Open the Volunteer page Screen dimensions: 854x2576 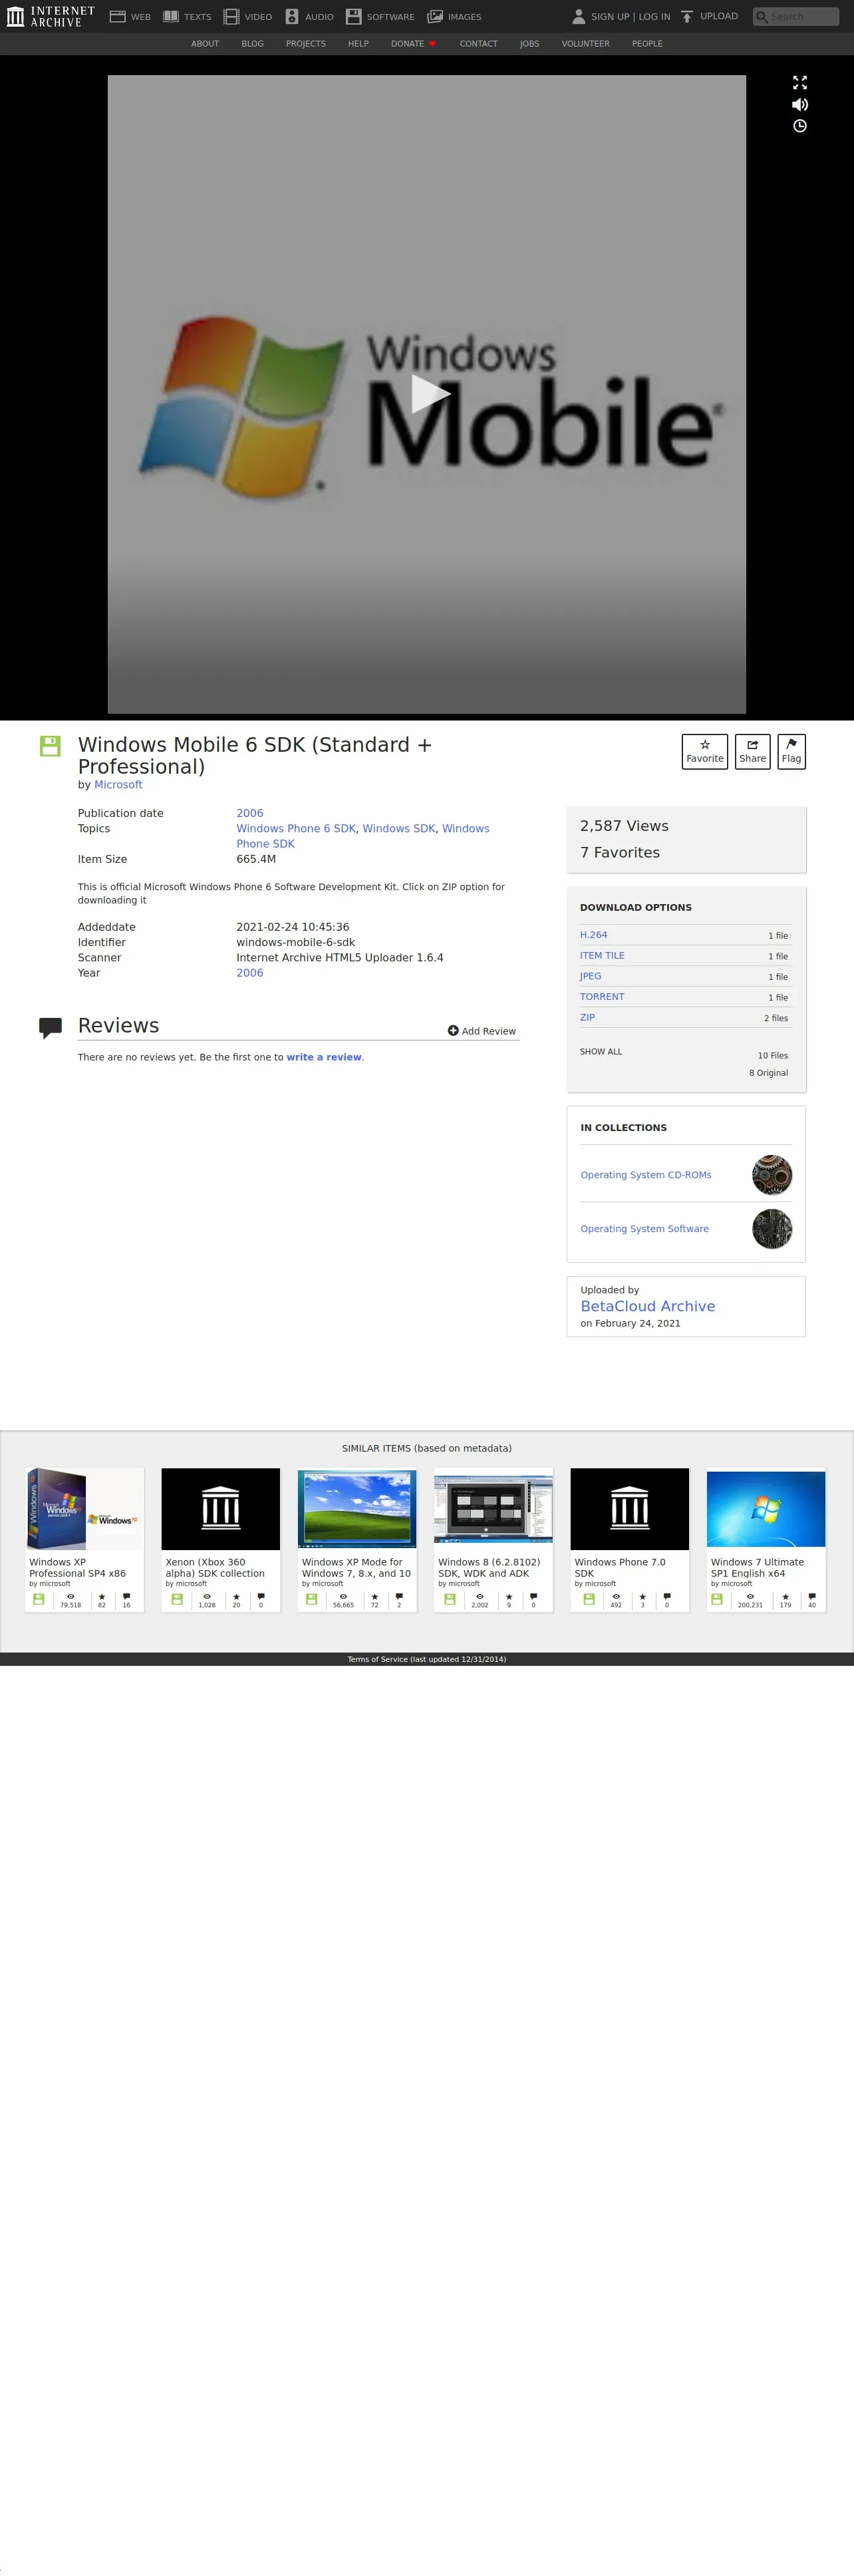pyautogui.click(x=586, y=44)
